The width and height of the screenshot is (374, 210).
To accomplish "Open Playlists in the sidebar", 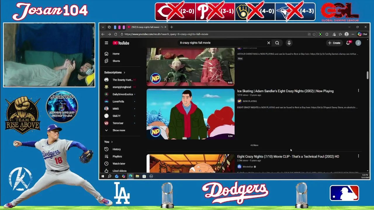I will pos(120,156).
